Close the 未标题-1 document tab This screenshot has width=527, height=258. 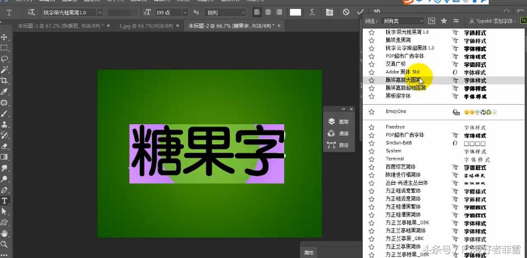[108, 26]
